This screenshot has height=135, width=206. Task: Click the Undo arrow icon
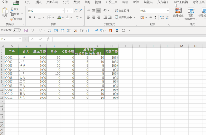[x=32, y=30]
